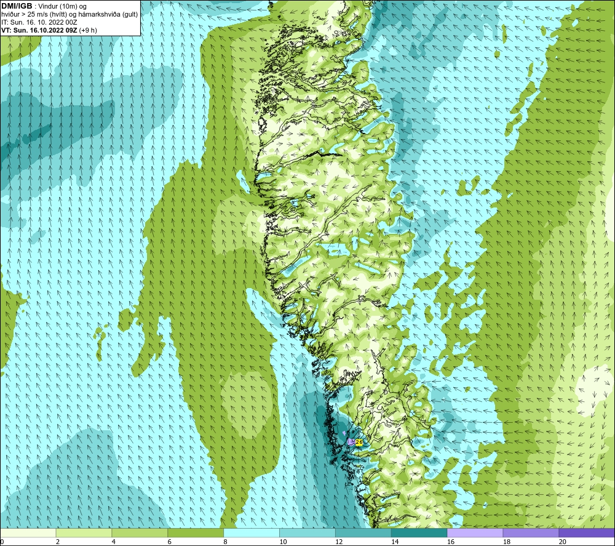Click the legend value label 4
The height and width of the screenshot is (546, 615).
[x=113, y=542]
